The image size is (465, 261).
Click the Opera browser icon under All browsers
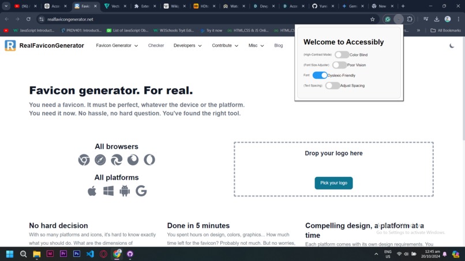(x=149, y=160)
